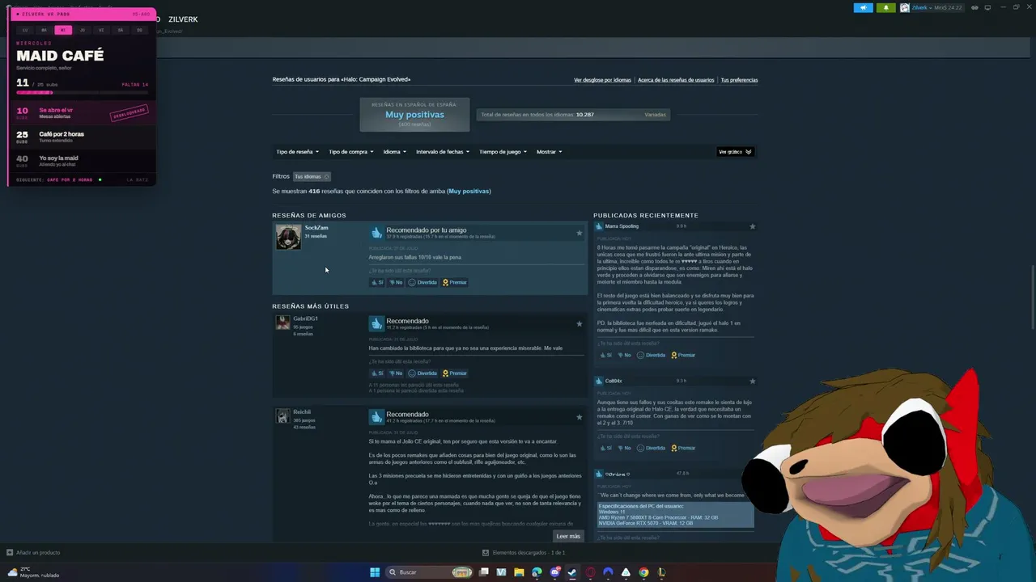The height and width of the screenshot is (582, 1036).
Task: Open File Explorer from the taskbar
Action: [x=519, y=572]
